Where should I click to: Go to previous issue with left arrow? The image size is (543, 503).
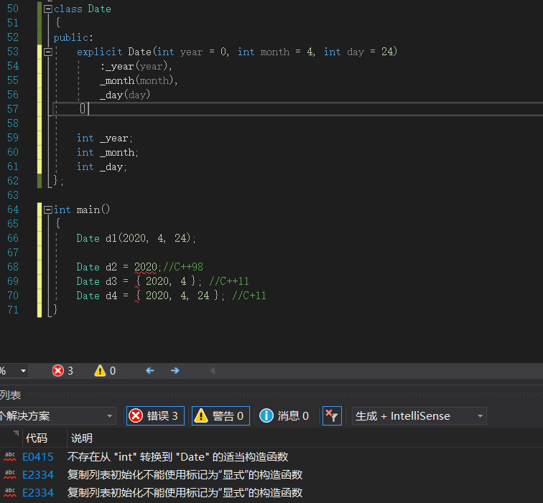click(x=149, y=371)
